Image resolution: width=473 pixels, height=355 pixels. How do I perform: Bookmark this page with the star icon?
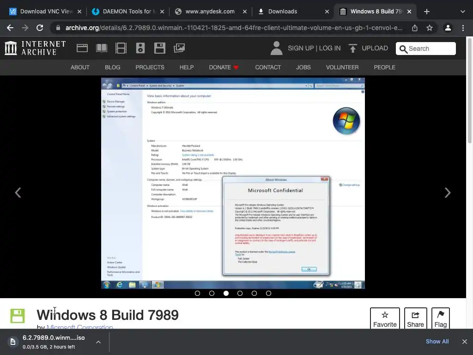(430, 28)
